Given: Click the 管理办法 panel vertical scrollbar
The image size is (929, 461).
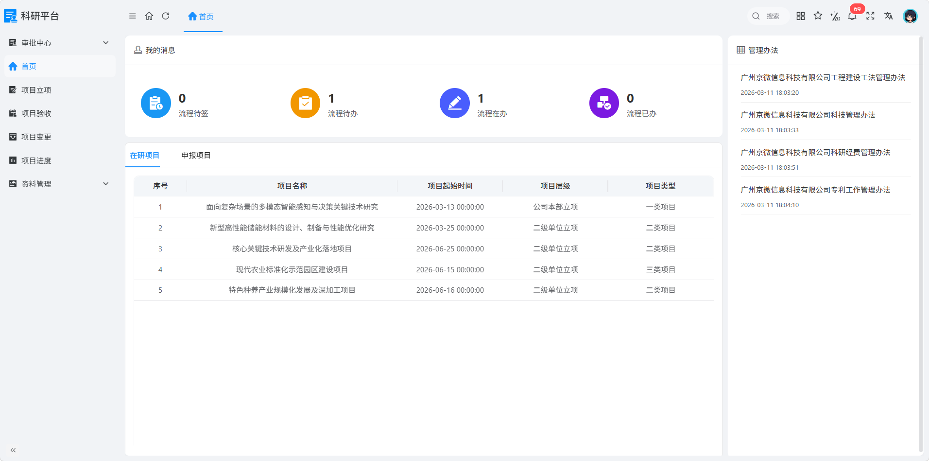Looking at the screenshot, I should tap(921, 243).
